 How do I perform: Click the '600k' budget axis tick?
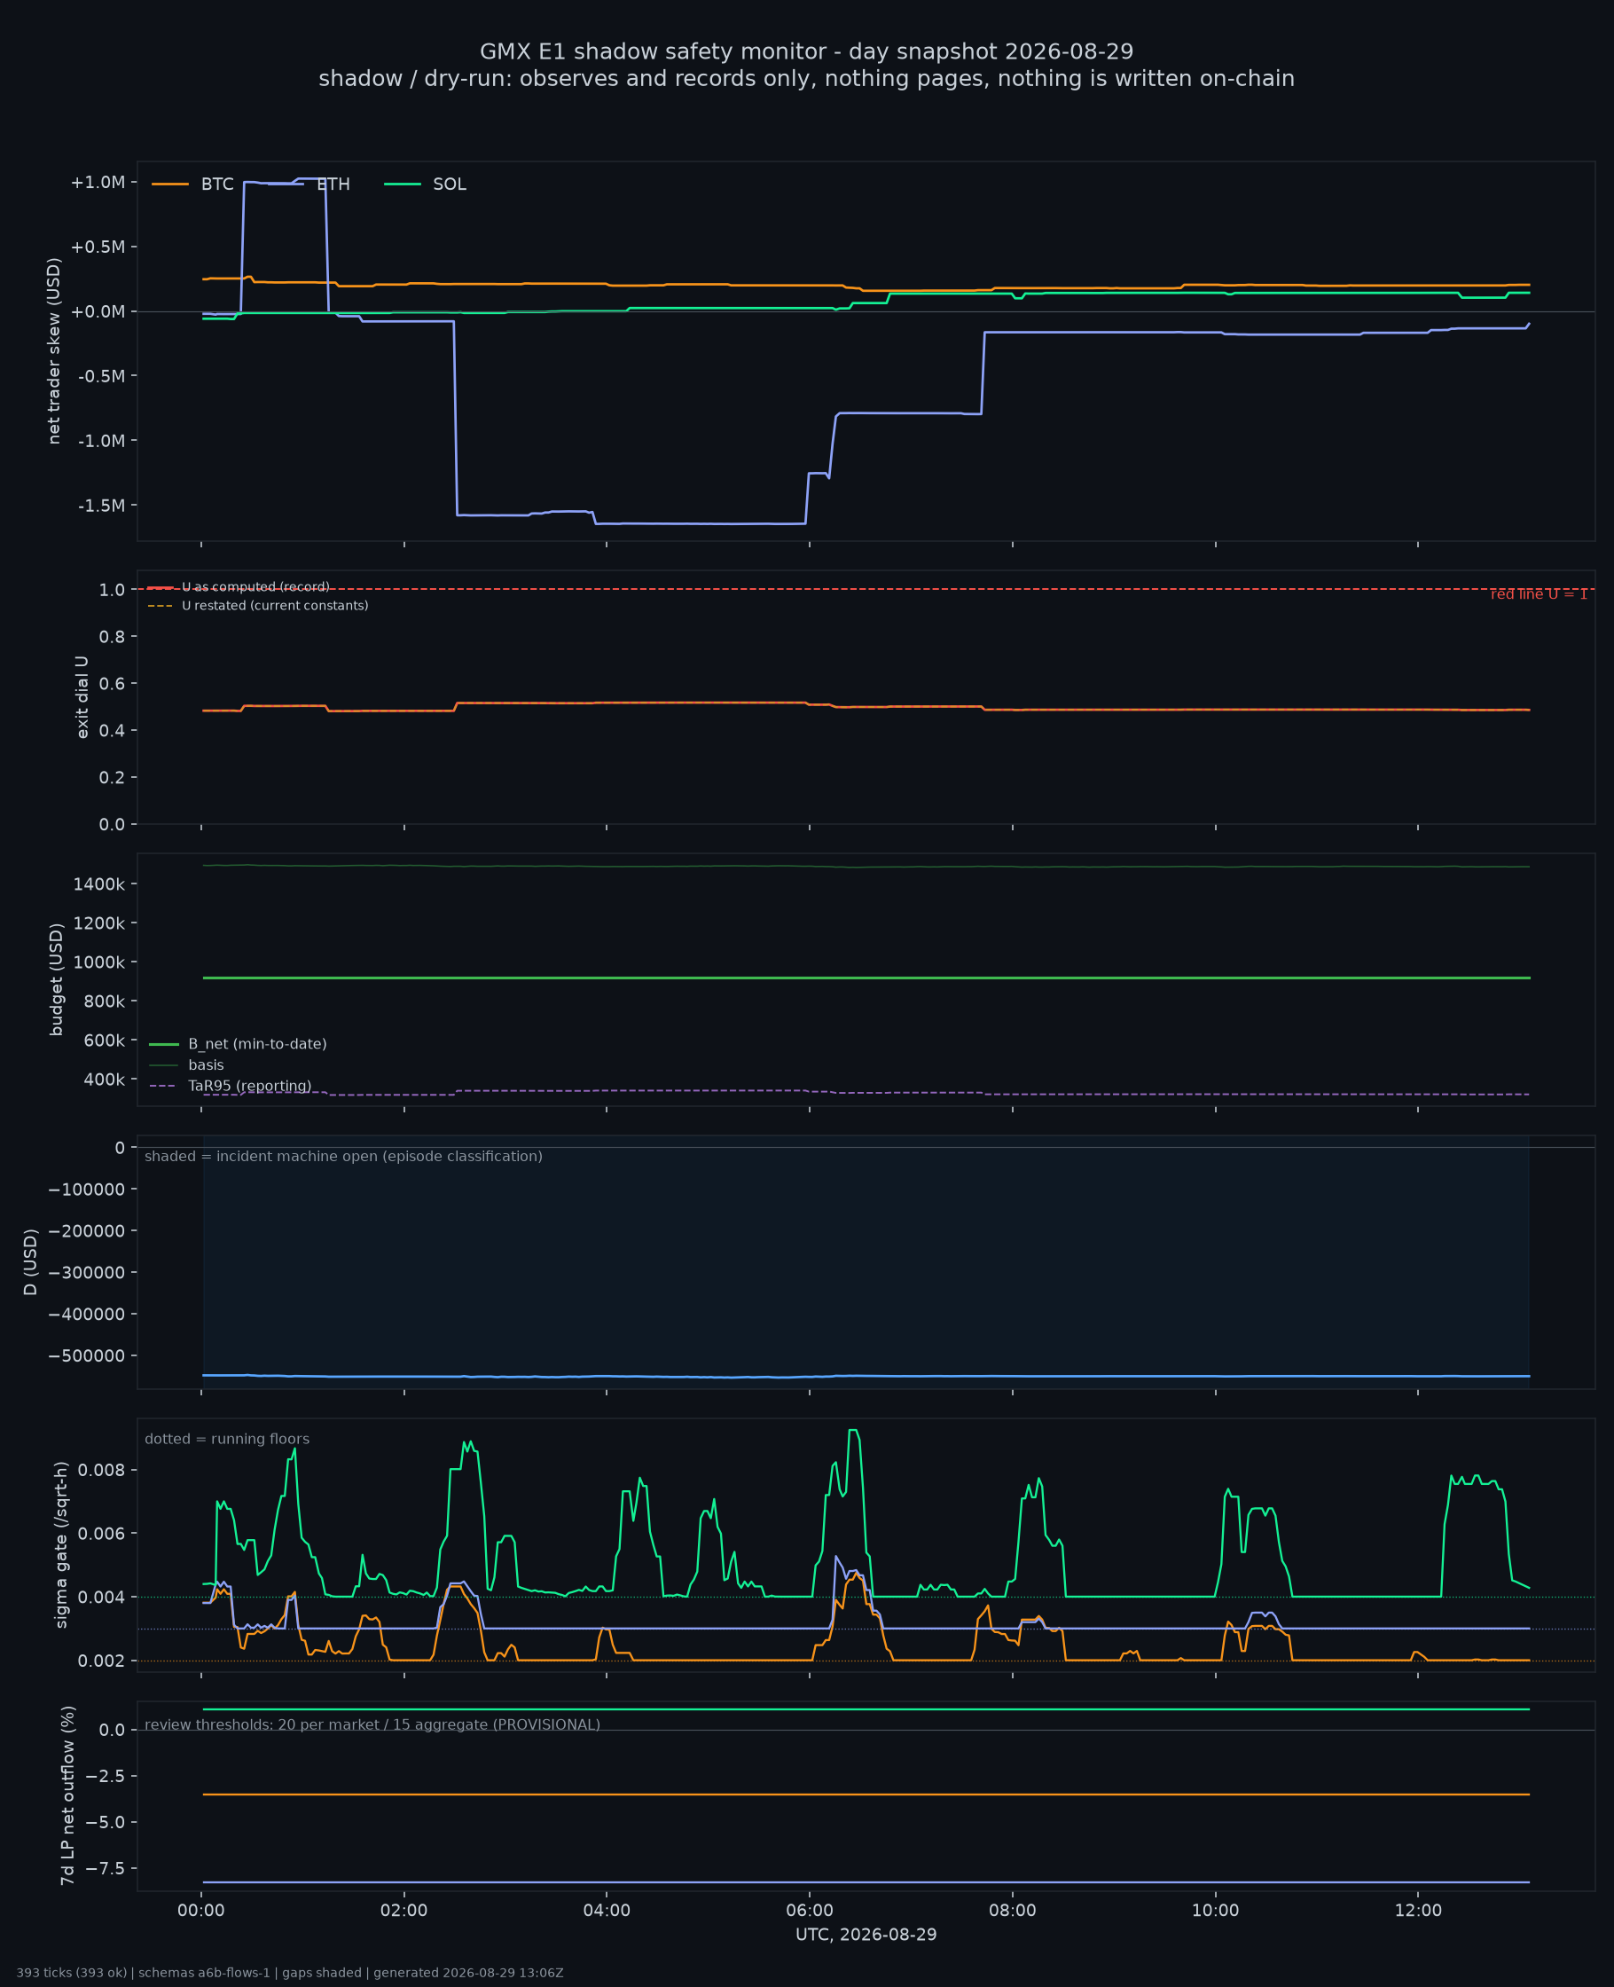[104, 1041]
